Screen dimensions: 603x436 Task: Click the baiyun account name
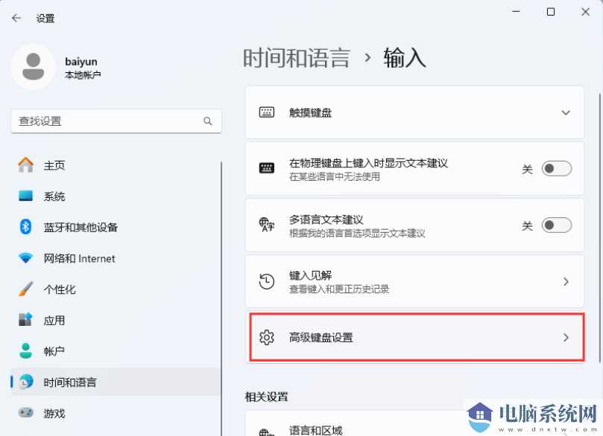click(x=81, y=62)
